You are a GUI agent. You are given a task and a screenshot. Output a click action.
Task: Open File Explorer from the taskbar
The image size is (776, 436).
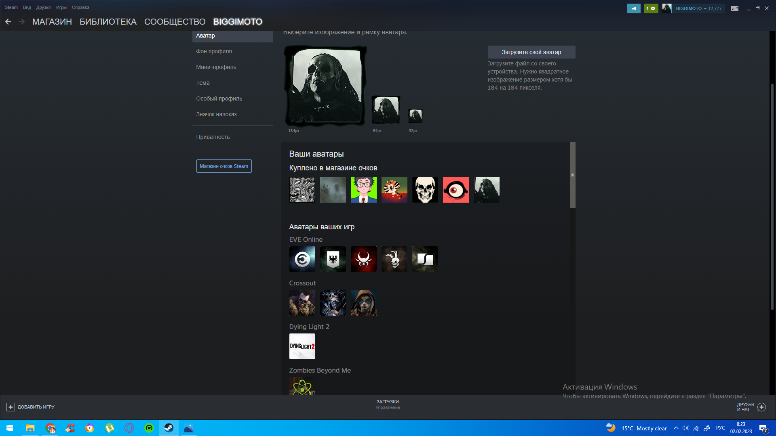coord(30,428)
